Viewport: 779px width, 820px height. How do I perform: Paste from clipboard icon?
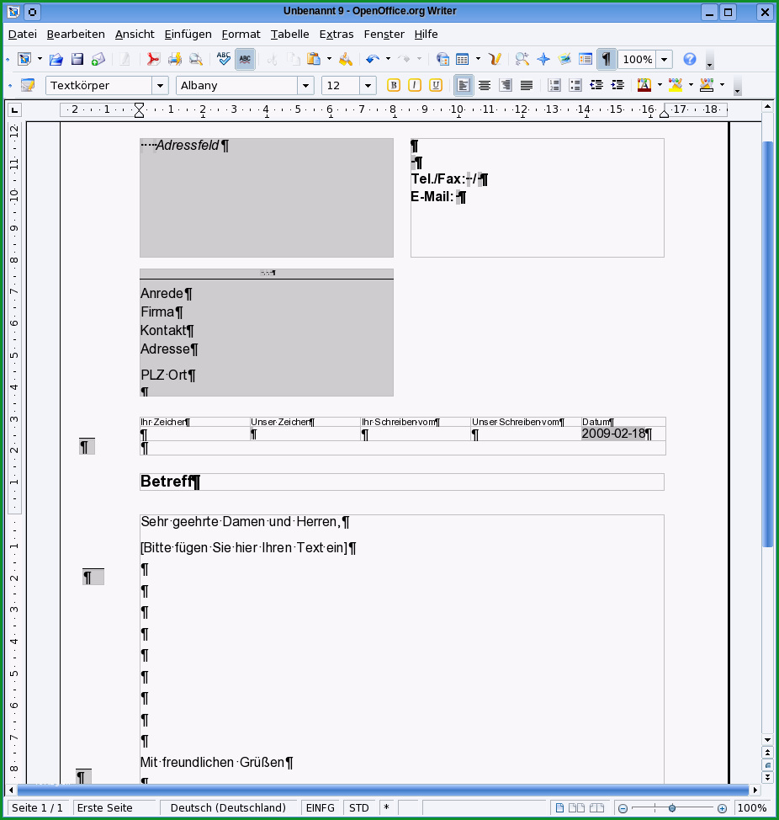[x=314, y=59]
